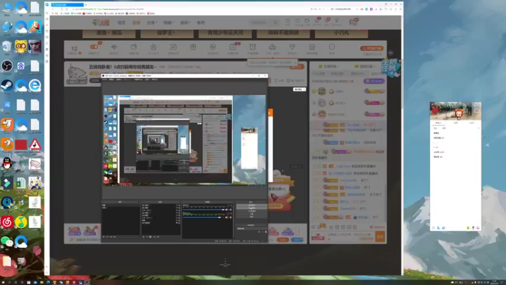Click the search magnifier in Huya header
The height and width of the screenshot is (285, 506).
[x=276, y=23]
